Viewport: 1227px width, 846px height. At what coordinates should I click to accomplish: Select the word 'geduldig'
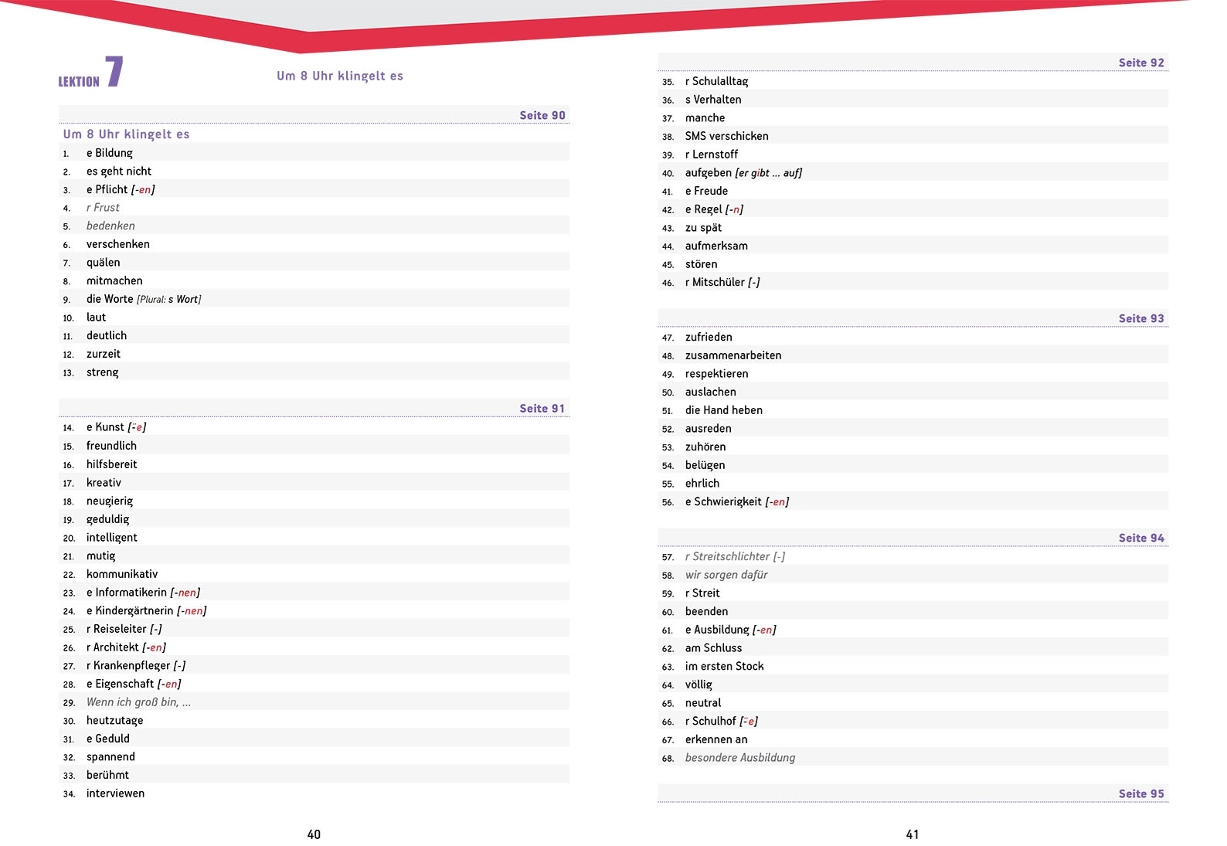tap(107, 519)
